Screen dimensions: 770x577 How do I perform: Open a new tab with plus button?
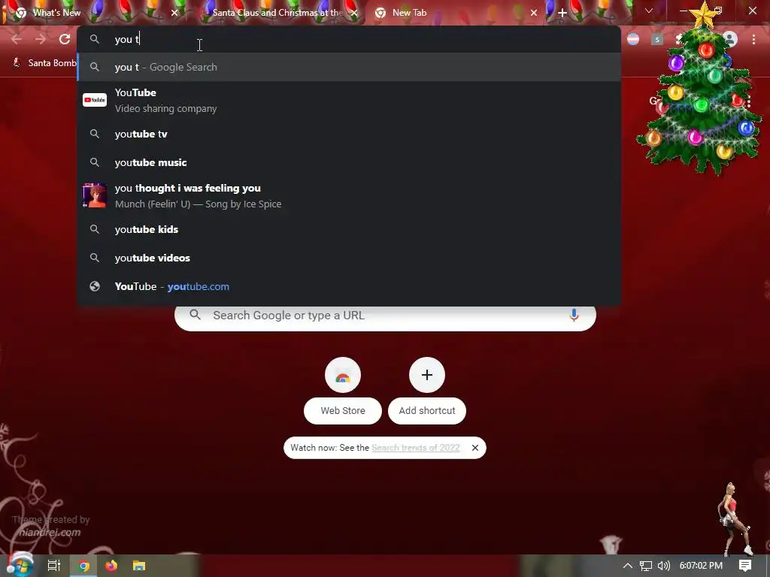[x=562, y=13]
